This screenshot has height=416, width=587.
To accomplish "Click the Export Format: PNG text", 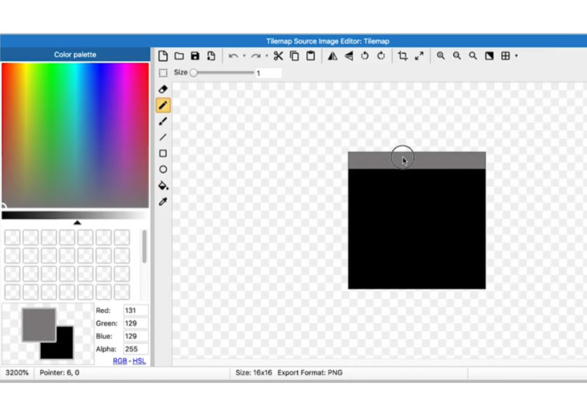I will pos(310,373).
